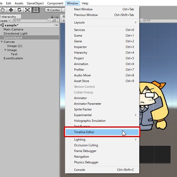The height and width of the screenshot is (177, 177).
Task: Select the Text object in Hierarchy
Action: (x=29, y=54)
